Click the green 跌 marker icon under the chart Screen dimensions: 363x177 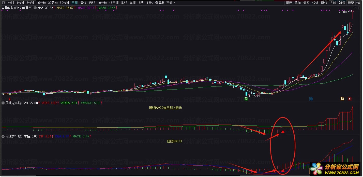pyautogui.click(x=246, y=99)
